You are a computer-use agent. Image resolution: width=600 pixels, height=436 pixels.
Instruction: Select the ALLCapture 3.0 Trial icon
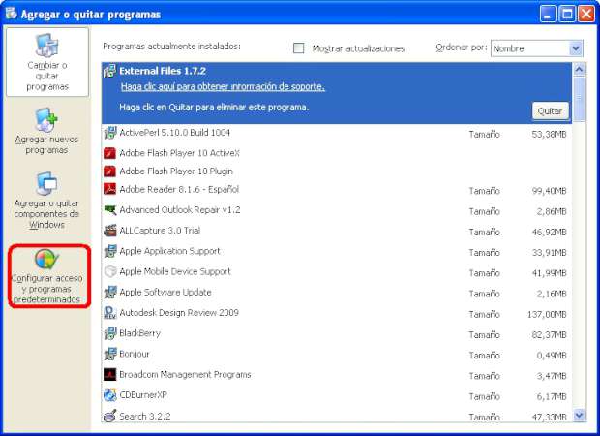tap(109, 231)
